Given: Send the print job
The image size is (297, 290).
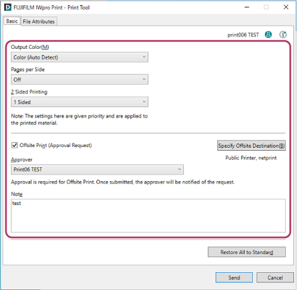Looking at the screenshot, I should [234, 277].
